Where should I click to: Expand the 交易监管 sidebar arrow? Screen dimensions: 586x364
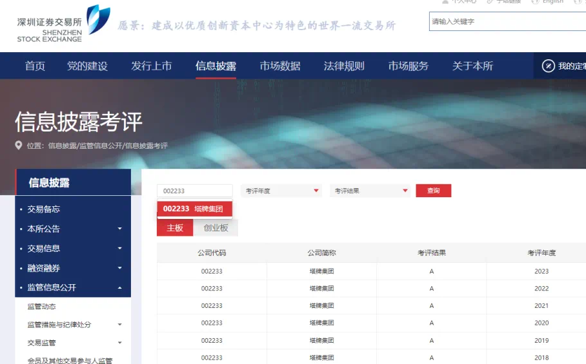pyautogui.click(x=119, y=342)
